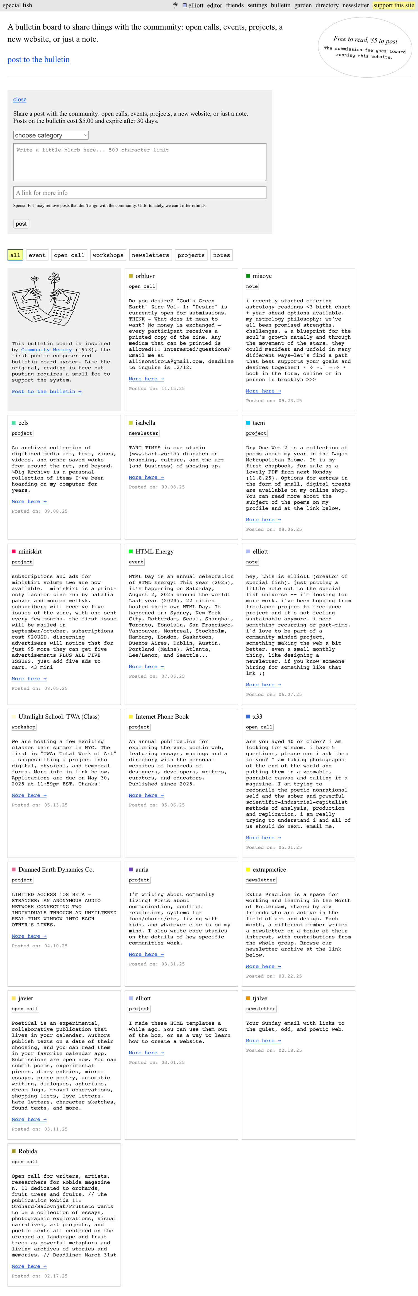Click the 'post' submit button

pyautogui.click(x=21, y=224)
